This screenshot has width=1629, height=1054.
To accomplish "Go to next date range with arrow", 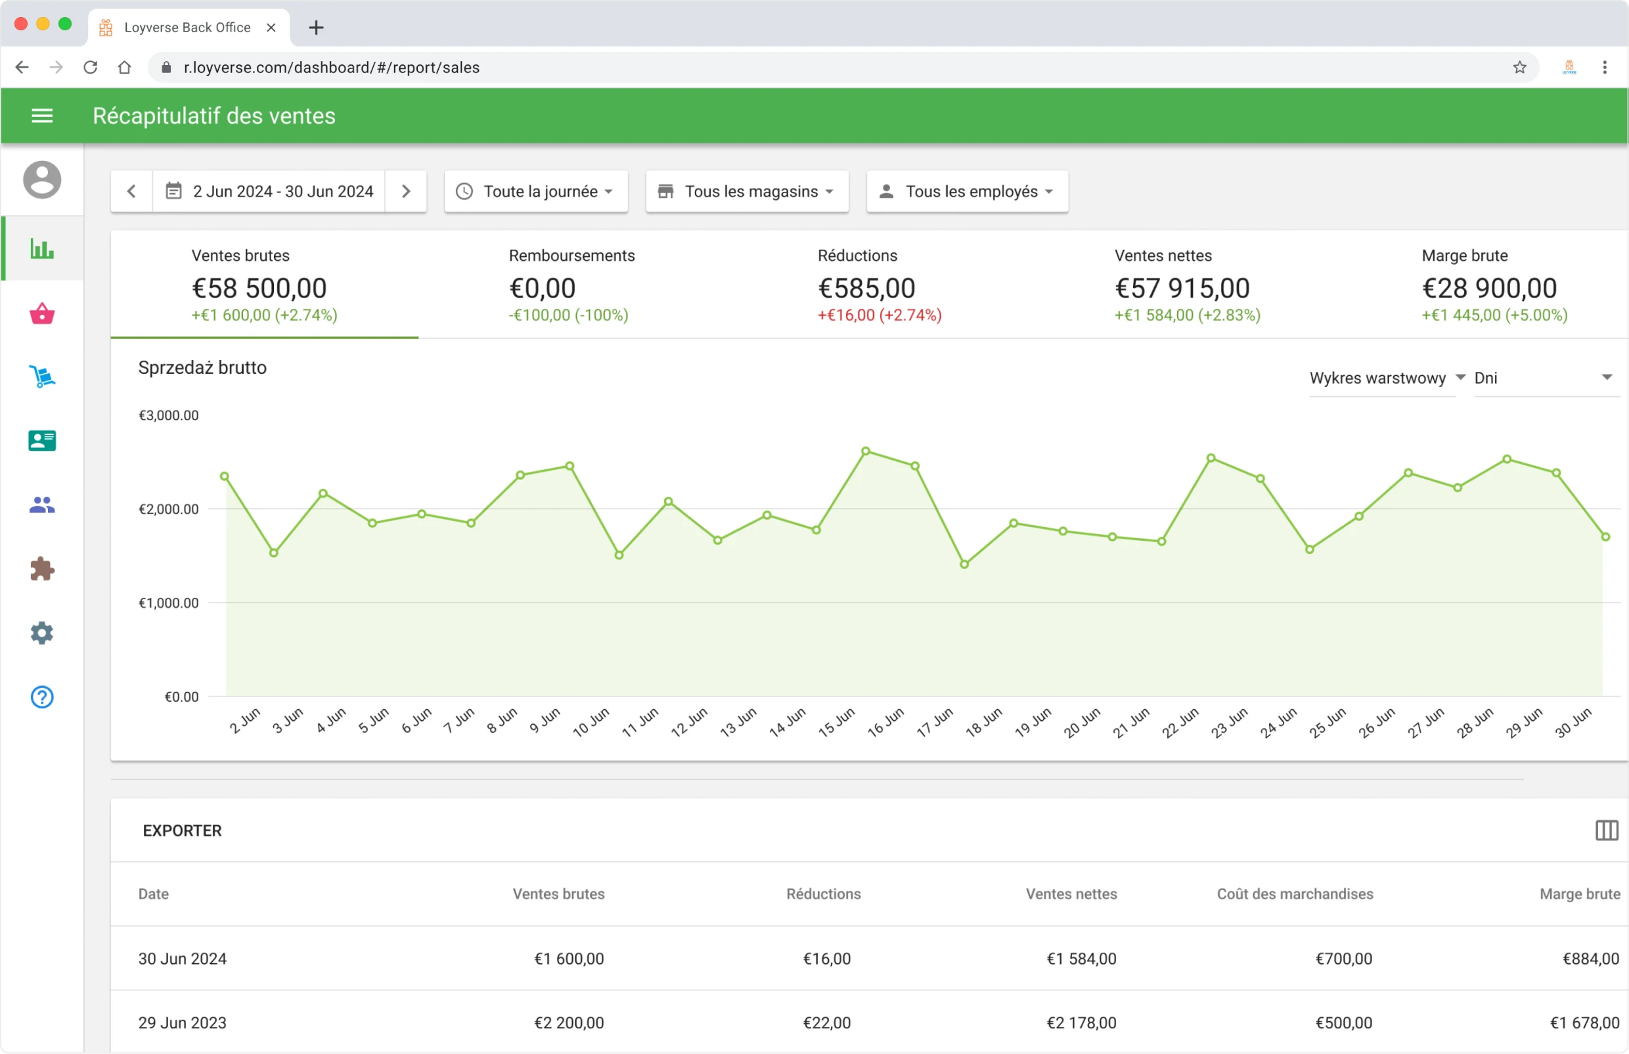I will point(406,192).
